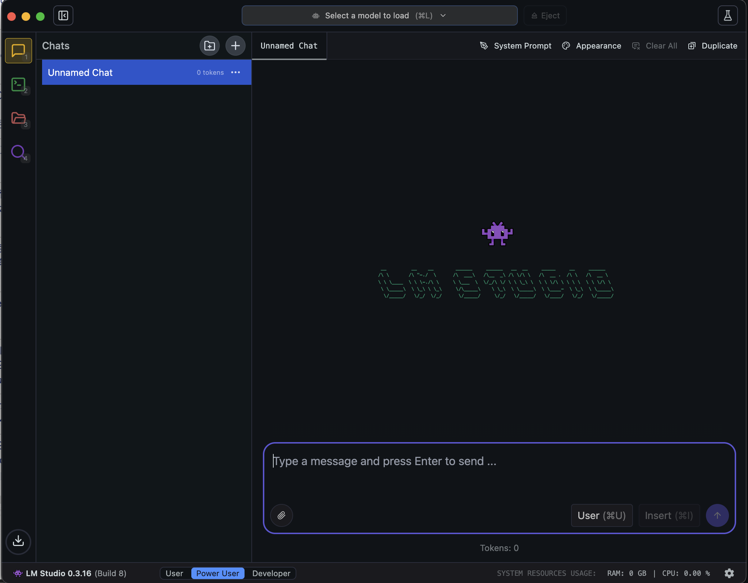The width and height of the screenshot is (748, 583).
Task: Select Power User mode
Action: (x=218, y=573)
